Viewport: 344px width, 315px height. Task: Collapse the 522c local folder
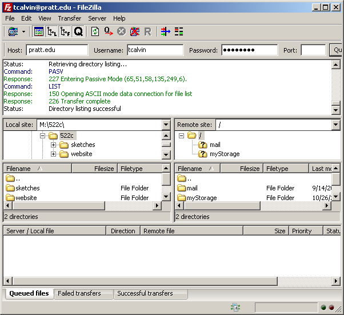tap(42, 135)
